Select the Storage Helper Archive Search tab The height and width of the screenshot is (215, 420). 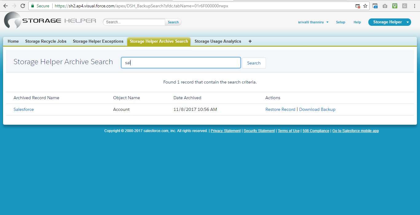(x=159, y=41)
